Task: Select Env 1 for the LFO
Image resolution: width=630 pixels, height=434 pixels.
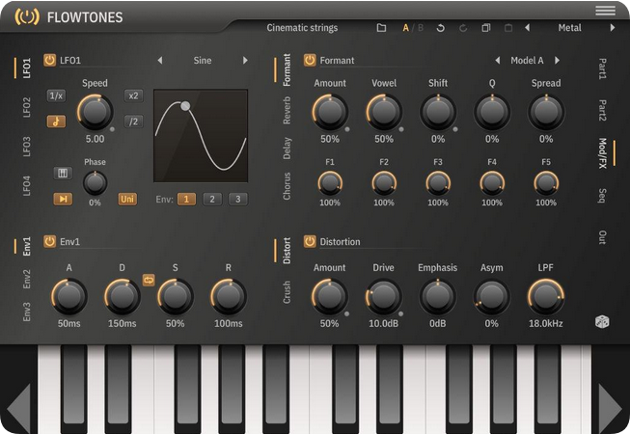Action: coord(186,199)
